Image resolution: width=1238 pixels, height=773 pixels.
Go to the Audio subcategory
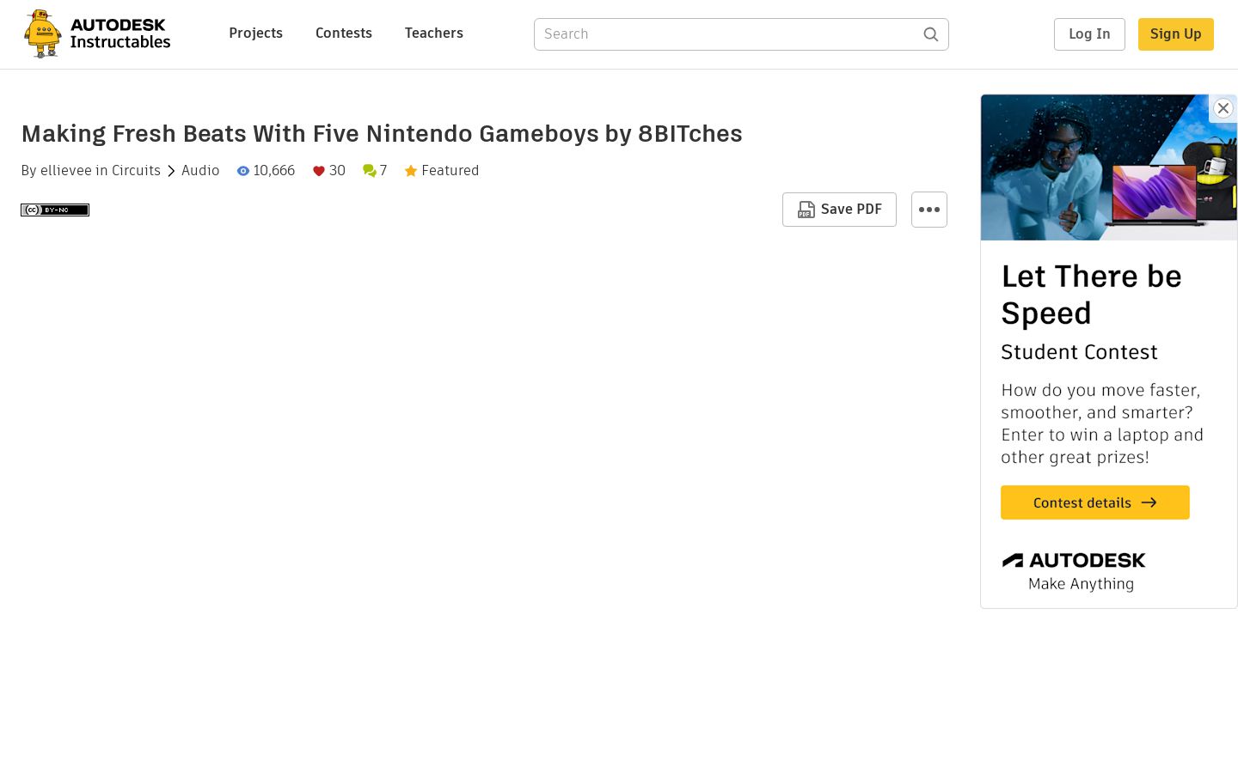(200, 171)
